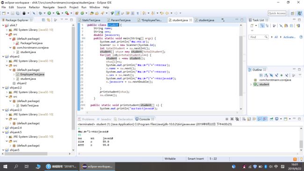Click Pin Console icon

pyautogui.click(x=271, y=119)
